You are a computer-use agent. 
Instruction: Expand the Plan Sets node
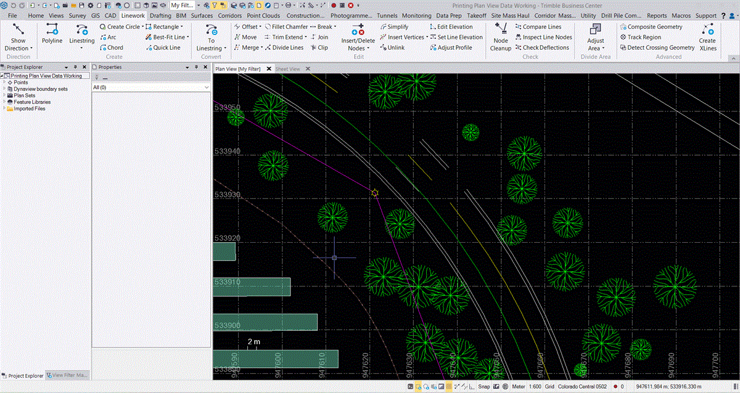(x=4, y=95)
